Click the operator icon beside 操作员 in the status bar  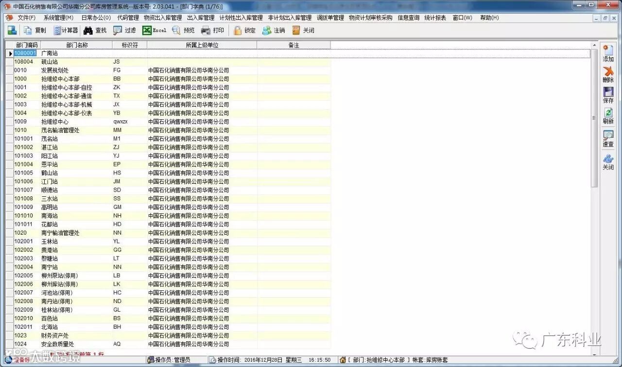coord(151,360)
